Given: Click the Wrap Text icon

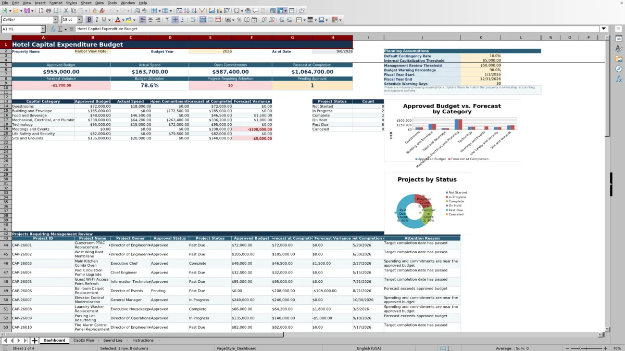Looking at the screenshot, I should point(193,20).
